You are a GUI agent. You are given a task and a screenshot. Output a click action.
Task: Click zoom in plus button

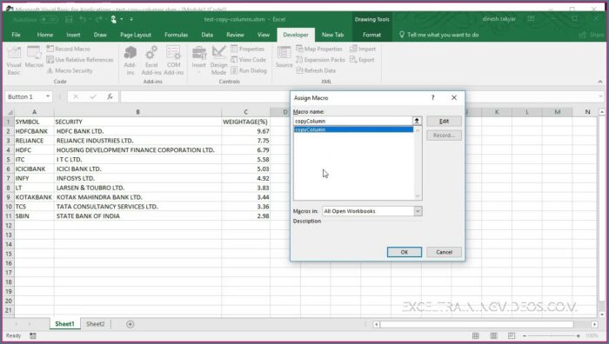[x=579, y=336]
